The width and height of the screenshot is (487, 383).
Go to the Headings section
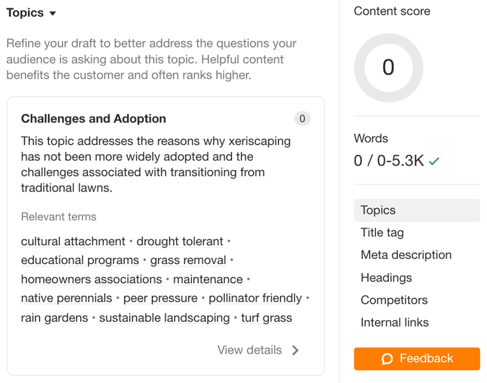(386, 277)
